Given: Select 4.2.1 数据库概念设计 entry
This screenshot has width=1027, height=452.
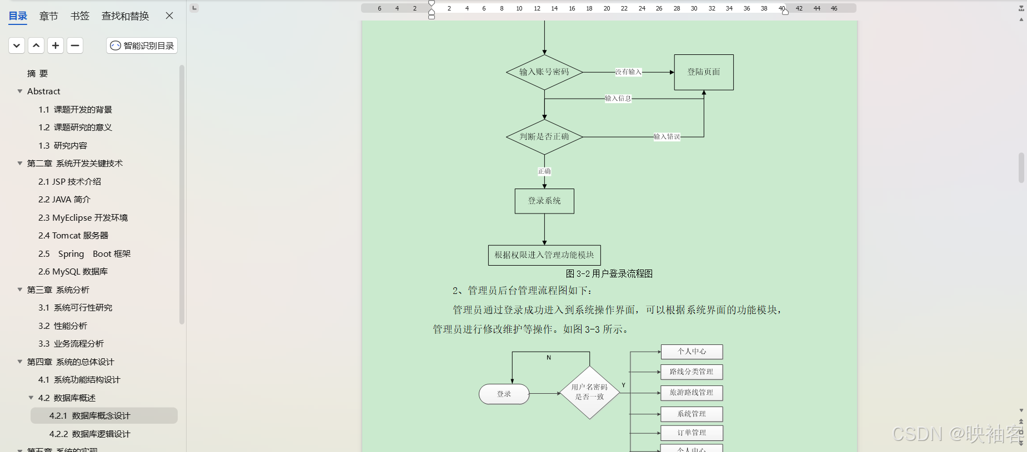Looking at the screenshot, I should [x=104, y=415].
